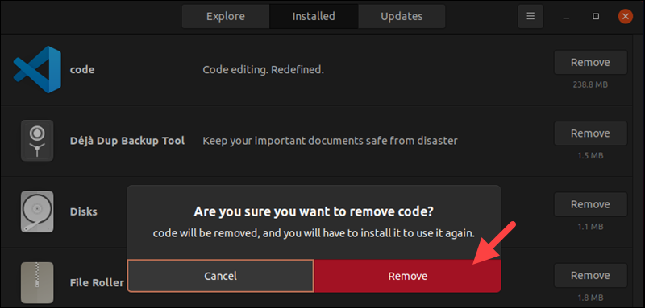Select the Installed tab
The height and width of the screenshot is (308, 645).
[x=314, y=16]
